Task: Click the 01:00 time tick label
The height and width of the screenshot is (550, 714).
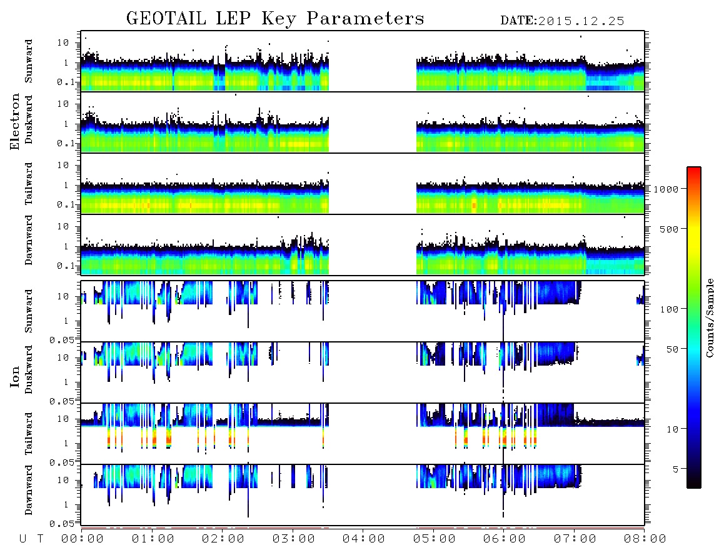Action: [x=153, y=539]
